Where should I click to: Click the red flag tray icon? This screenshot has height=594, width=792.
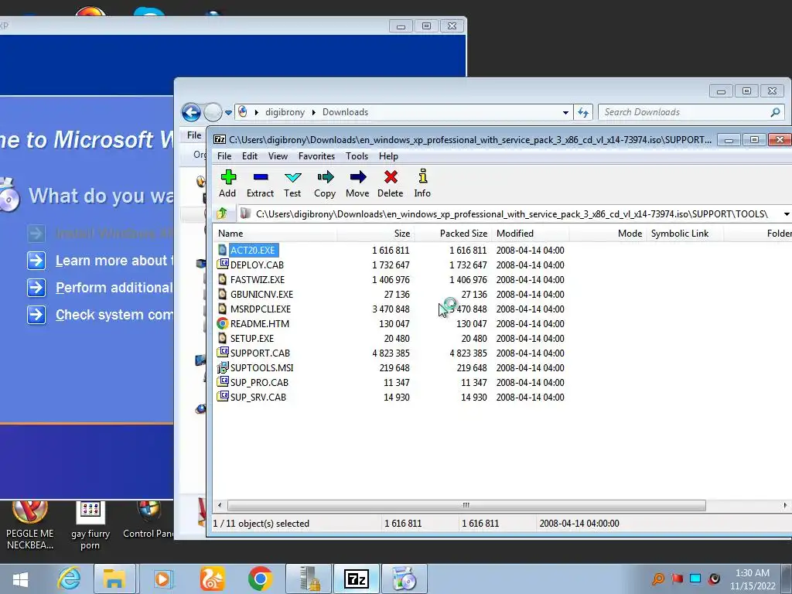[x=677, y=579]
